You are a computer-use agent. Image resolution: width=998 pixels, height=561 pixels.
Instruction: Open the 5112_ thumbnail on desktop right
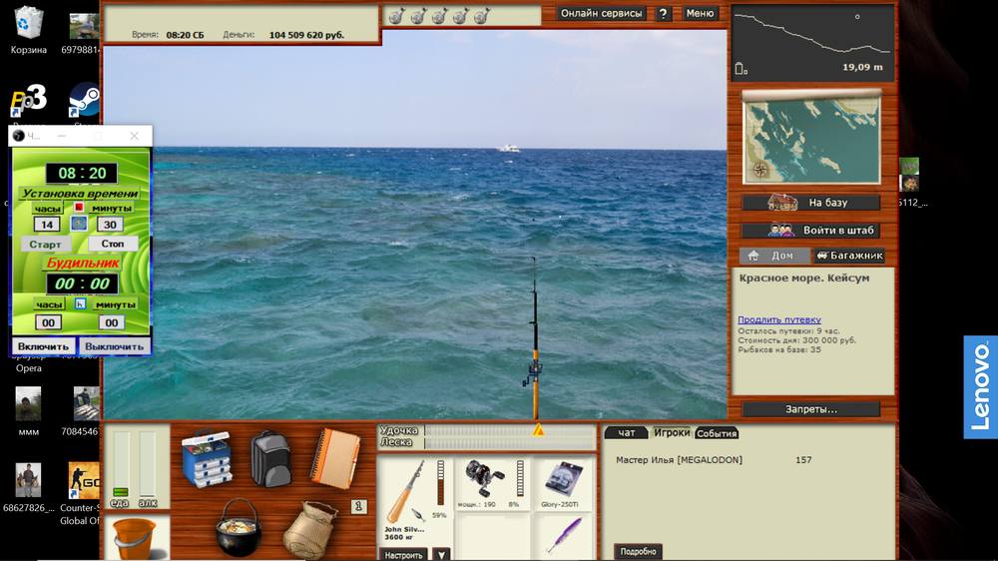point(910,182)
